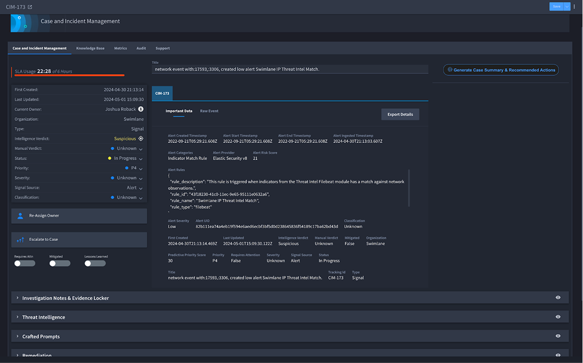
Task: Click the Alert Risk Score value 21
Action: tap(255, 158)
